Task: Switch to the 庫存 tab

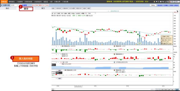Action: pos(26,9)
